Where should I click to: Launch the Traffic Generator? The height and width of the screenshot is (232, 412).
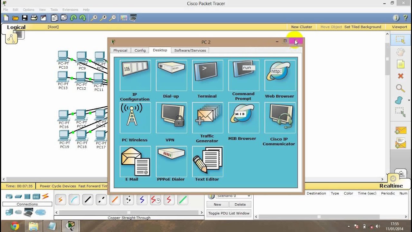208,118
